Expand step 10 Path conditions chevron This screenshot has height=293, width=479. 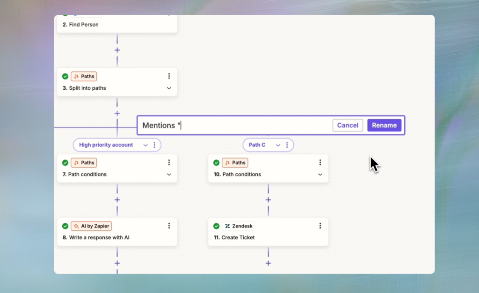click(320, 175)
